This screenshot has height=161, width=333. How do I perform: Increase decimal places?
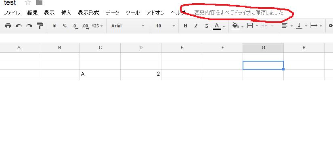pos(86,26)
